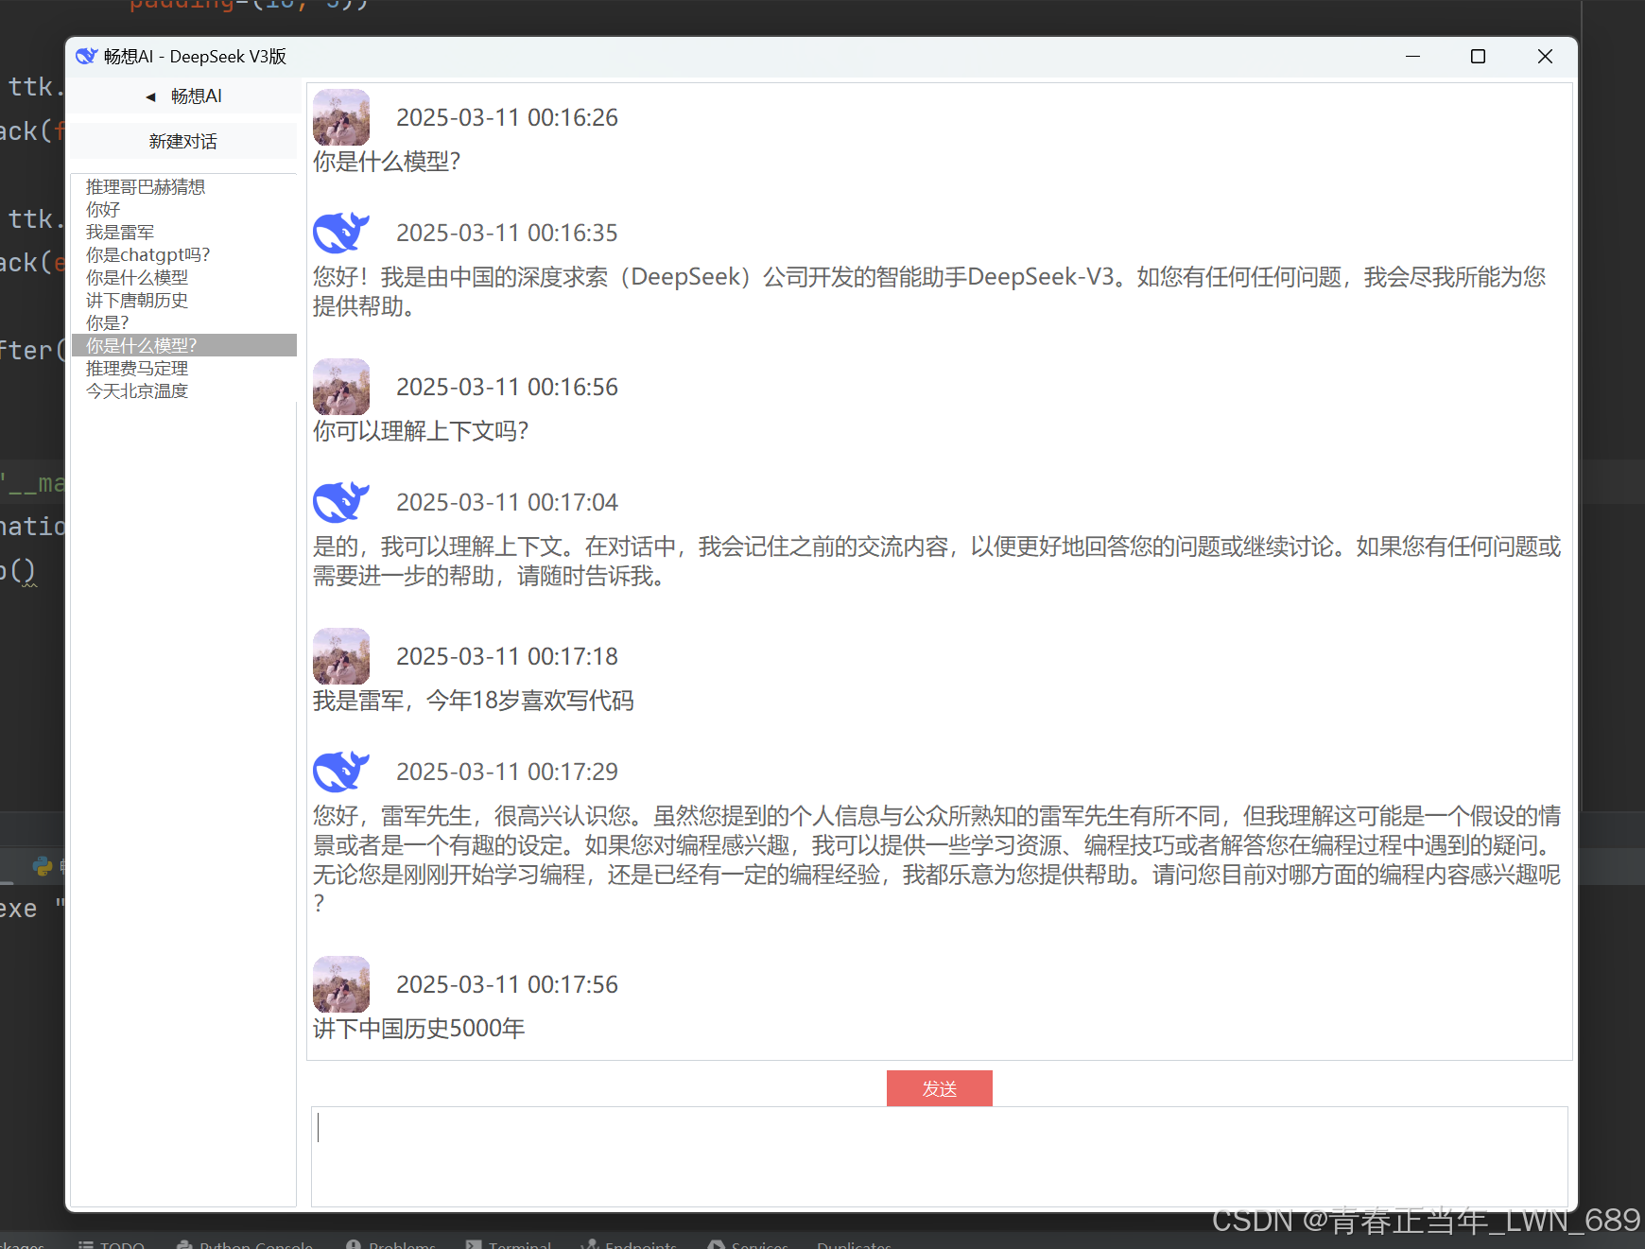Image resolution: width=1645 pixels, height=1249 pixels.
Task: Click the timestamp 2025-03-11 00:16:26
Action: coord(507,117)
